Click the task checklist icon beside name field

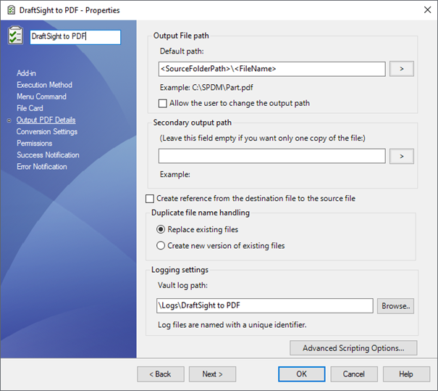pos(15,36)
